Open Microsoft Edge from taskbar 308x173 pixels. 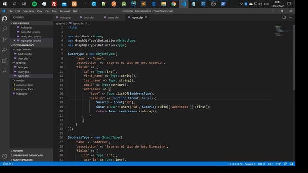tap(154, 4)
